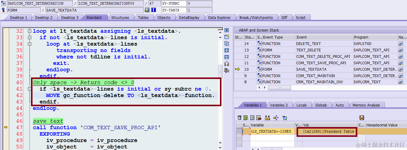Click the SY-TABIX value field

point(200,10)
